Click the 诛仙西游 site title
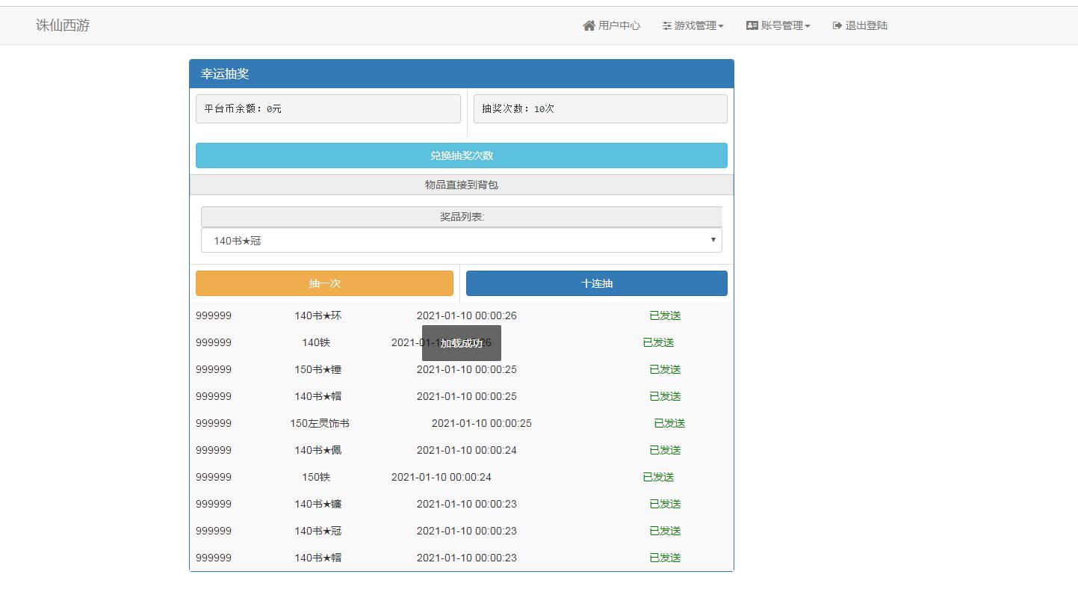Screen dimensions: 1078x601 pyautogui.click(x=63, y=25)
